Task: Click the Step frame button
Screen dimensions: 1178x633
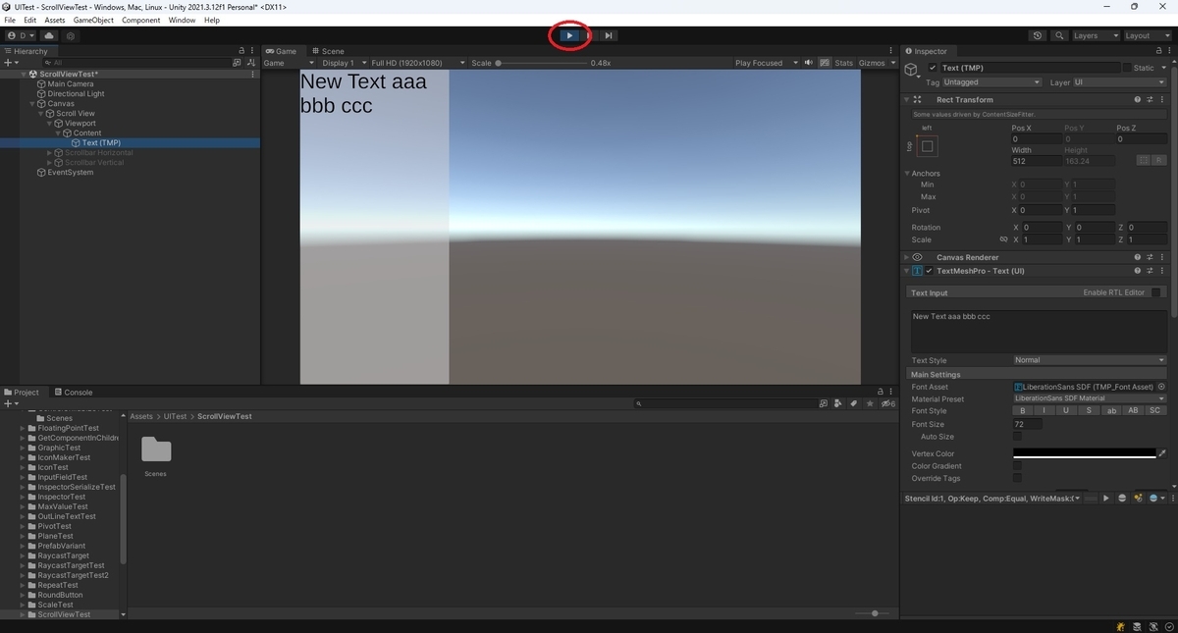Action: [x=609, y=34]
